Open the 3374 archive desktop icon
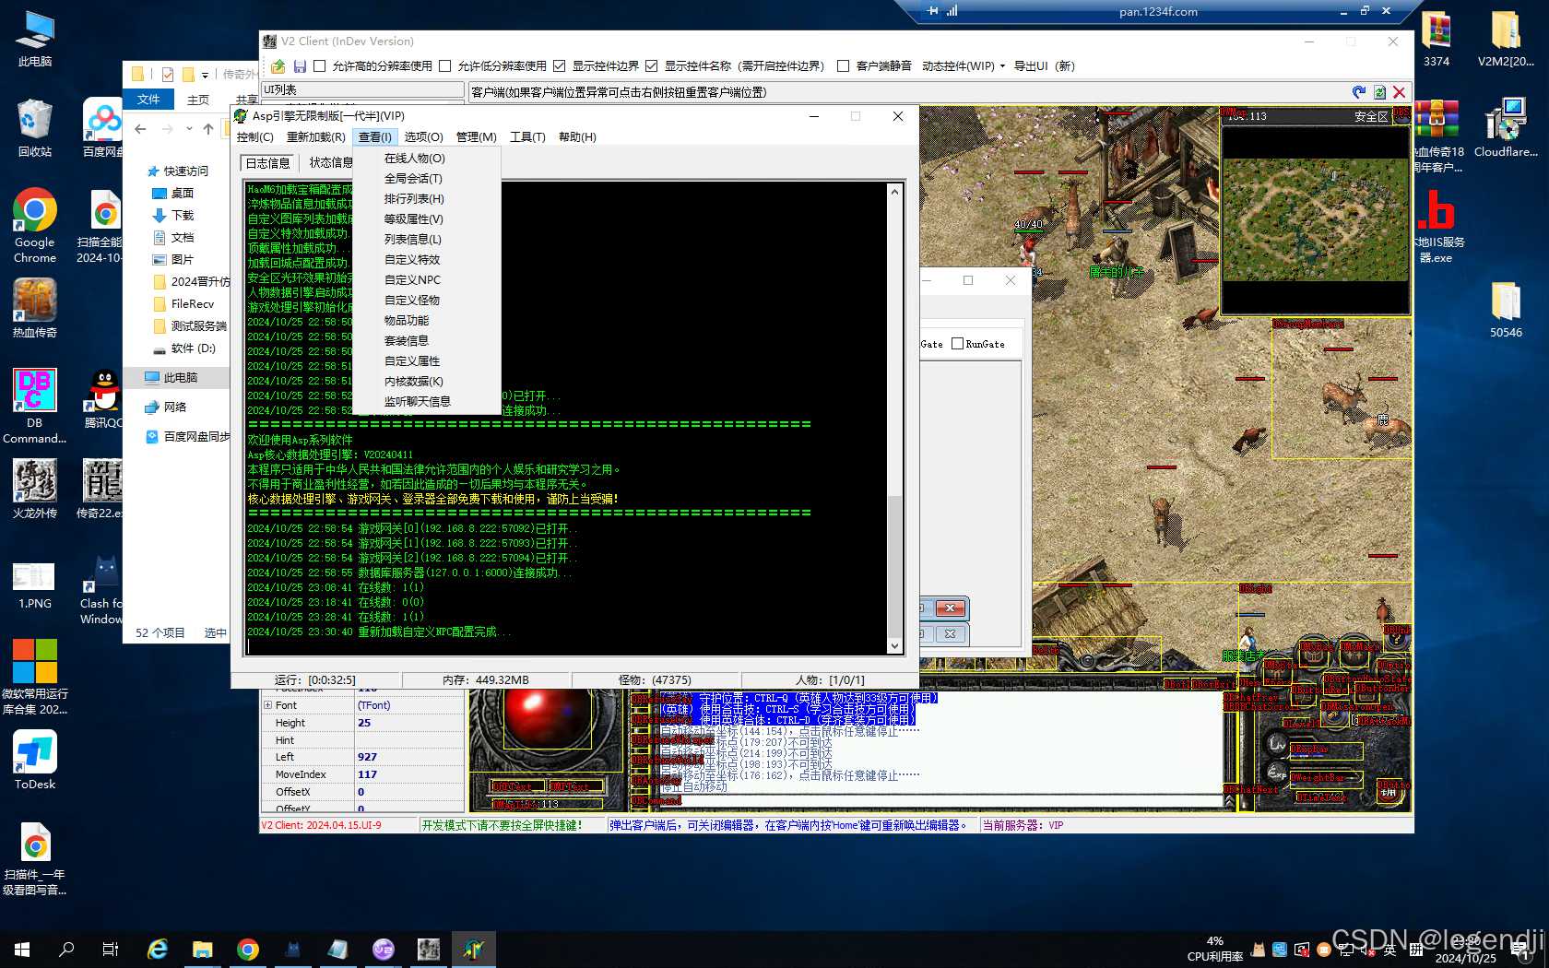The width and height of the screenshot is (1549, 968). 1437,39
